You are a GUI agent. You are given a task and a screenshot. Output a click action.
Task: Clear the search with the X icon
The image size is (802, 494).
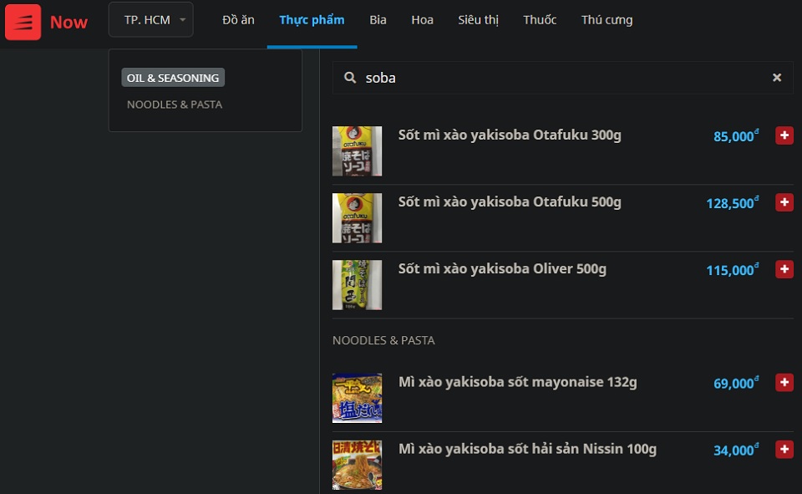777,77
